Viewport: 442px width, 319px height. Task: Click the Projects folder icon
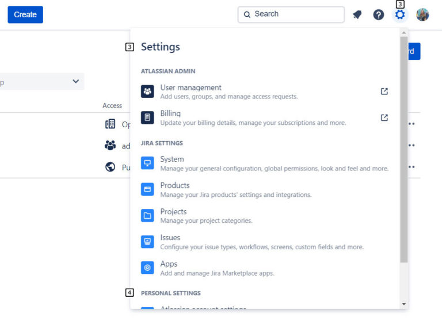147,215
